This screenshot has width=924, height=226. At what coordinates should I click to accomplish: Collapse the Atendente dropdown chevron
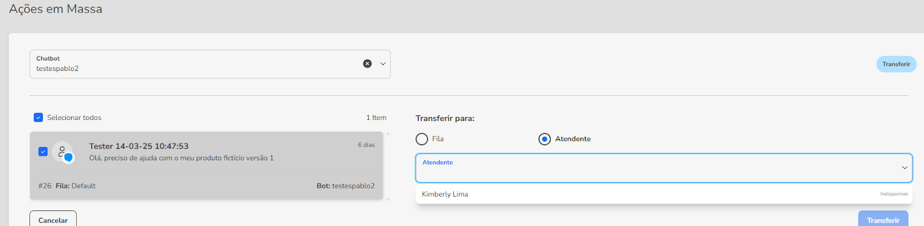click(904, 168)
